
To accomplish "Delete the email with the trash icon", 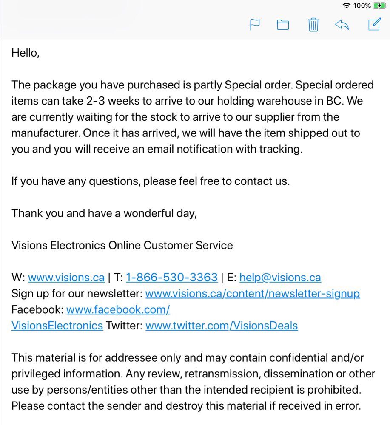I will pos(313,25).
